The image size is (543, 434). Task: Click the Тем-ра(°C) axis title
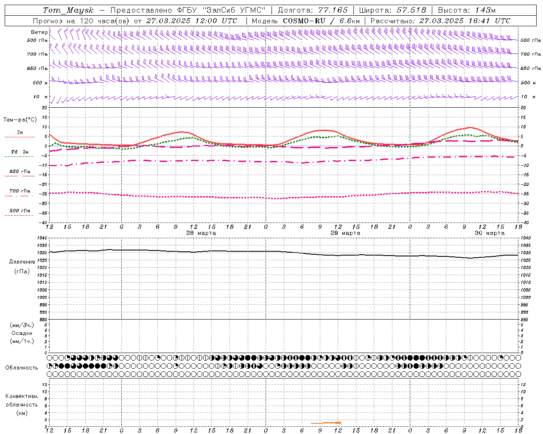point(20,120)
